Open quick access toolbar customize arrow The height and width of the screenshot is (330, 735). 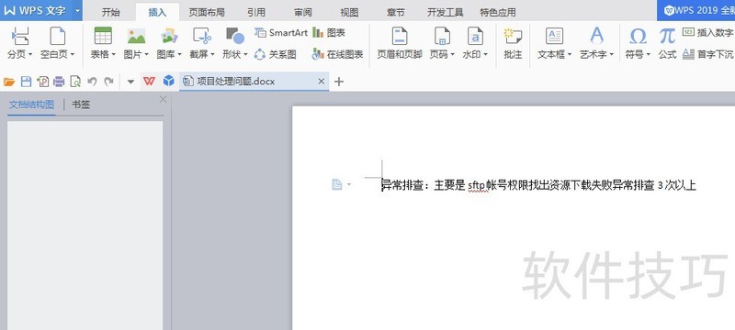click(130, 82)
